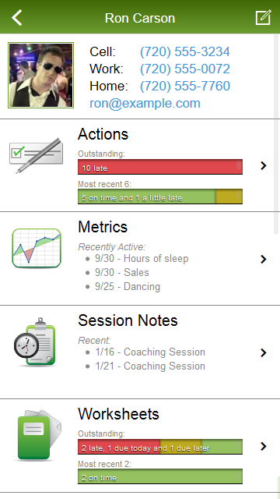The height and width of the screenshot is (499, 280).
Task: Email ron@example.com
Action: (x=145, y=104)
